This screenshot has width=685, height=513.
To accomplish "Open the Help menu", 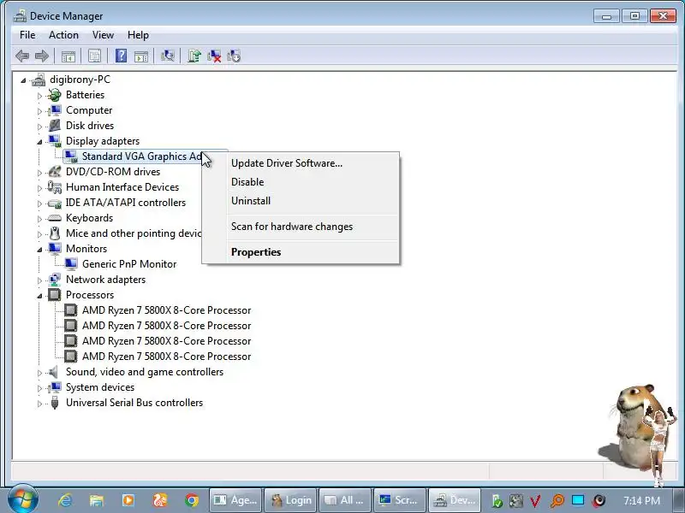I will click(x=138, y=35).
